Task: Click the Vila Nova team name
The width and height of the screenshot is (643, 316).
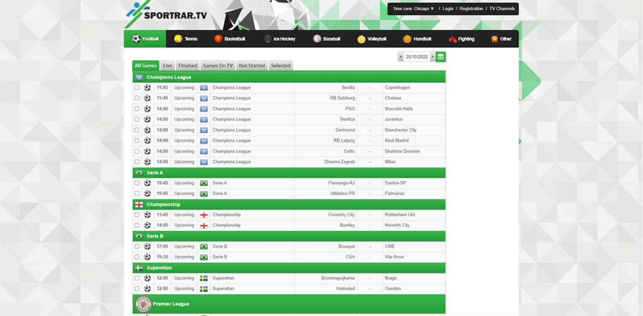Action: [394, 257]
